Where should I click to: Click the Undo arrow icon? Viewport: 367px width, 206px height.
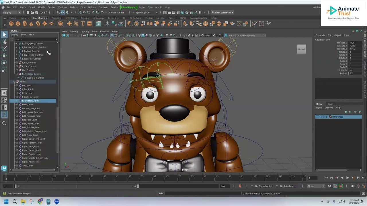(x=41, y=13)
